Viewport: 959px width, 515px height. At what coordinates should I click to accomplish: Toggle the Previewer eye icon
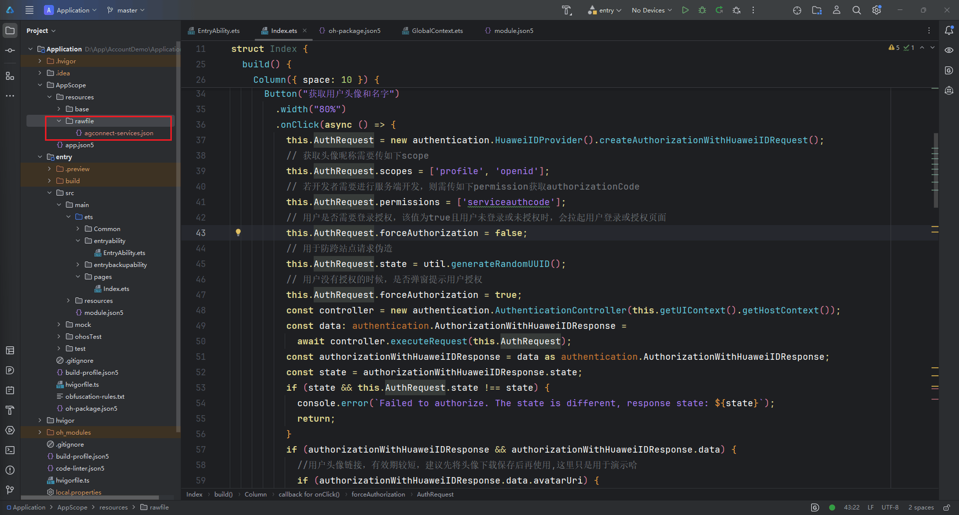(x=949, y=50)
